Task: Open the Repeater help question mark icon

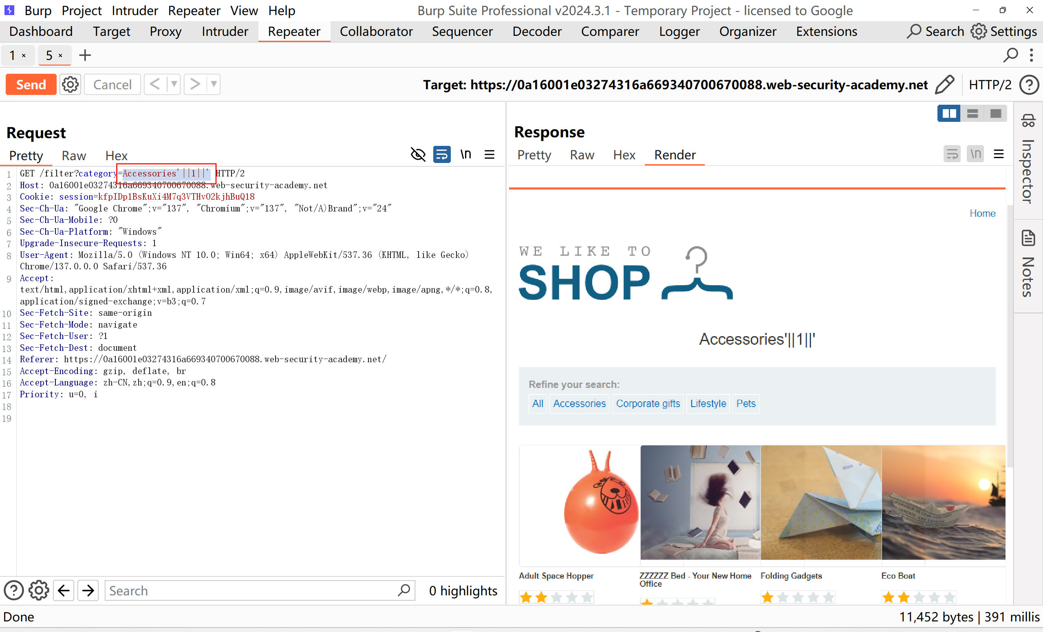Action: tap(1029, 85)
